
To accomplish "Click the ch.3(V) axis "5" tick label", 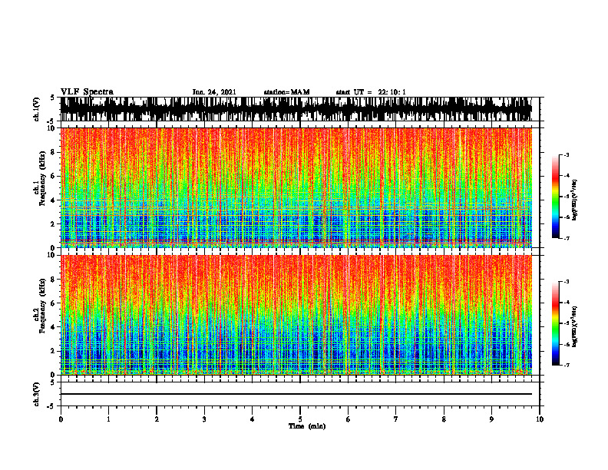I will [x=53, y=382].
